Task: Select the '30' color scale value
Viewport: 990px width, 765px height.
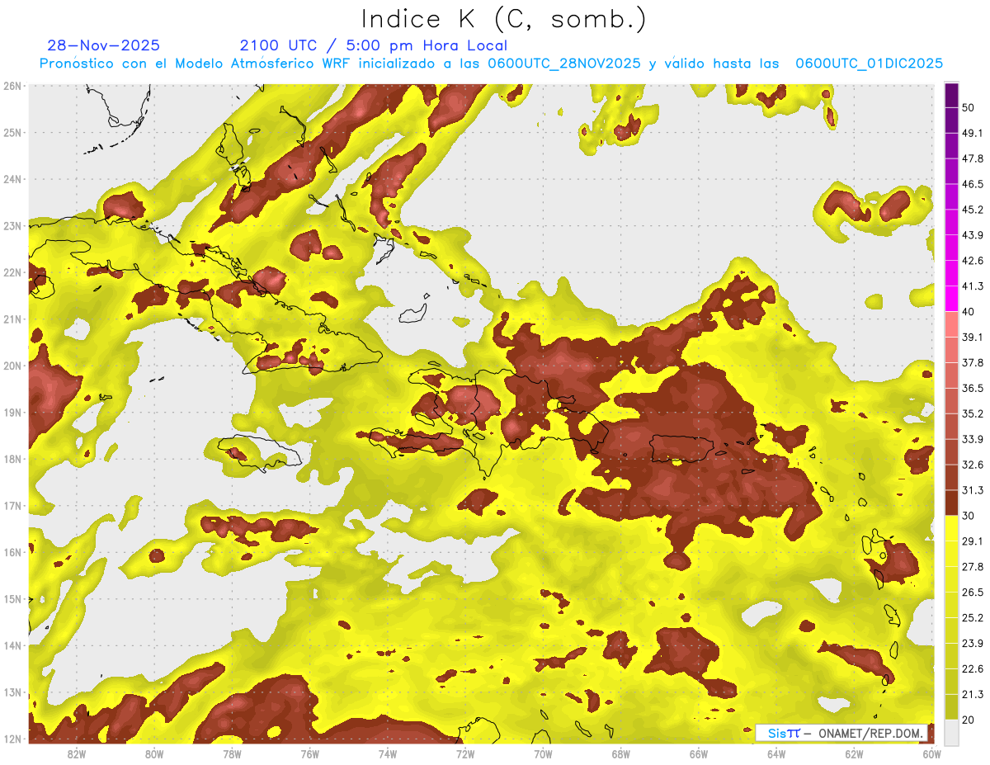Action: coord(969,516)
